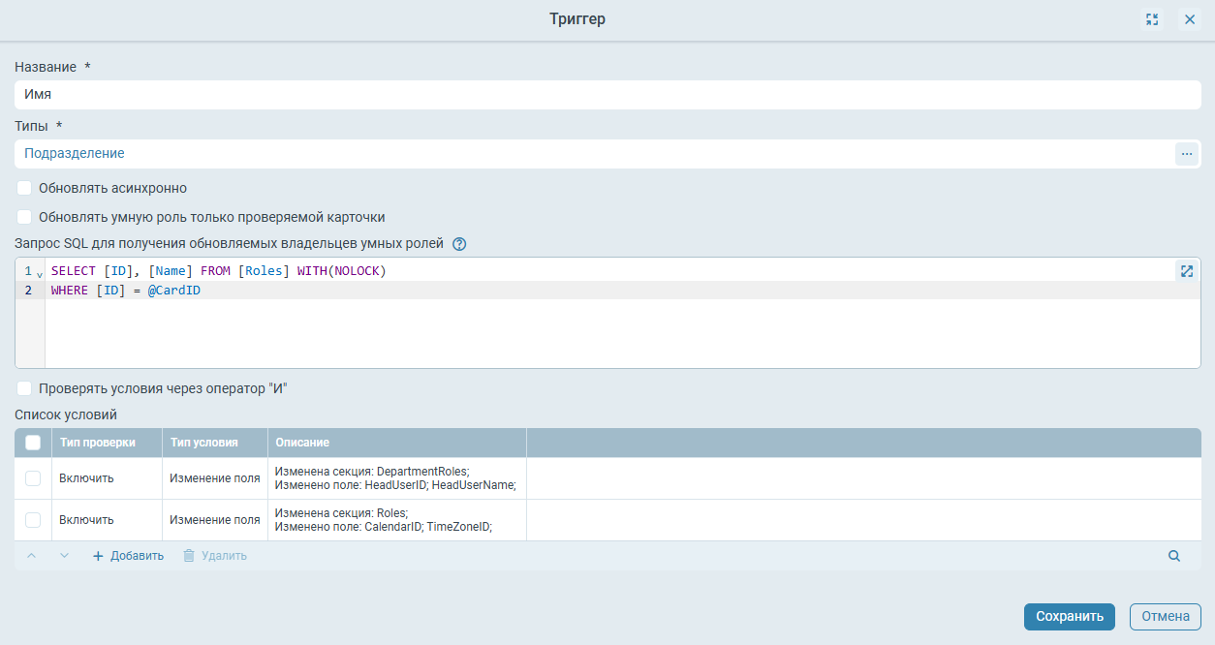Collapse SQL code fold arrow on line 1
The width and height of the screenshot is (1215, 645).
(x=40, y=273)
